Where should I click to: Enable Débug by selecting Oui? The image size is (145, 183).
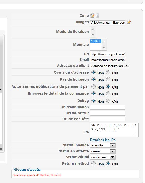(108, 101)
